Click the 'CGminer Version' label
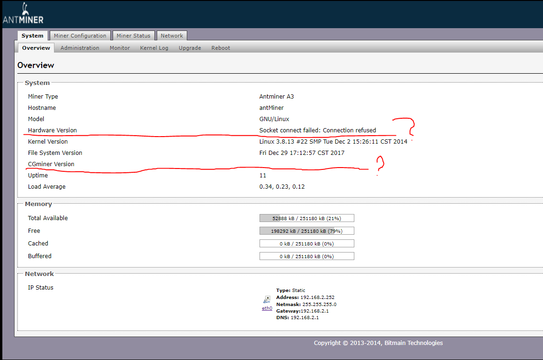 click(x=51, y=164)
